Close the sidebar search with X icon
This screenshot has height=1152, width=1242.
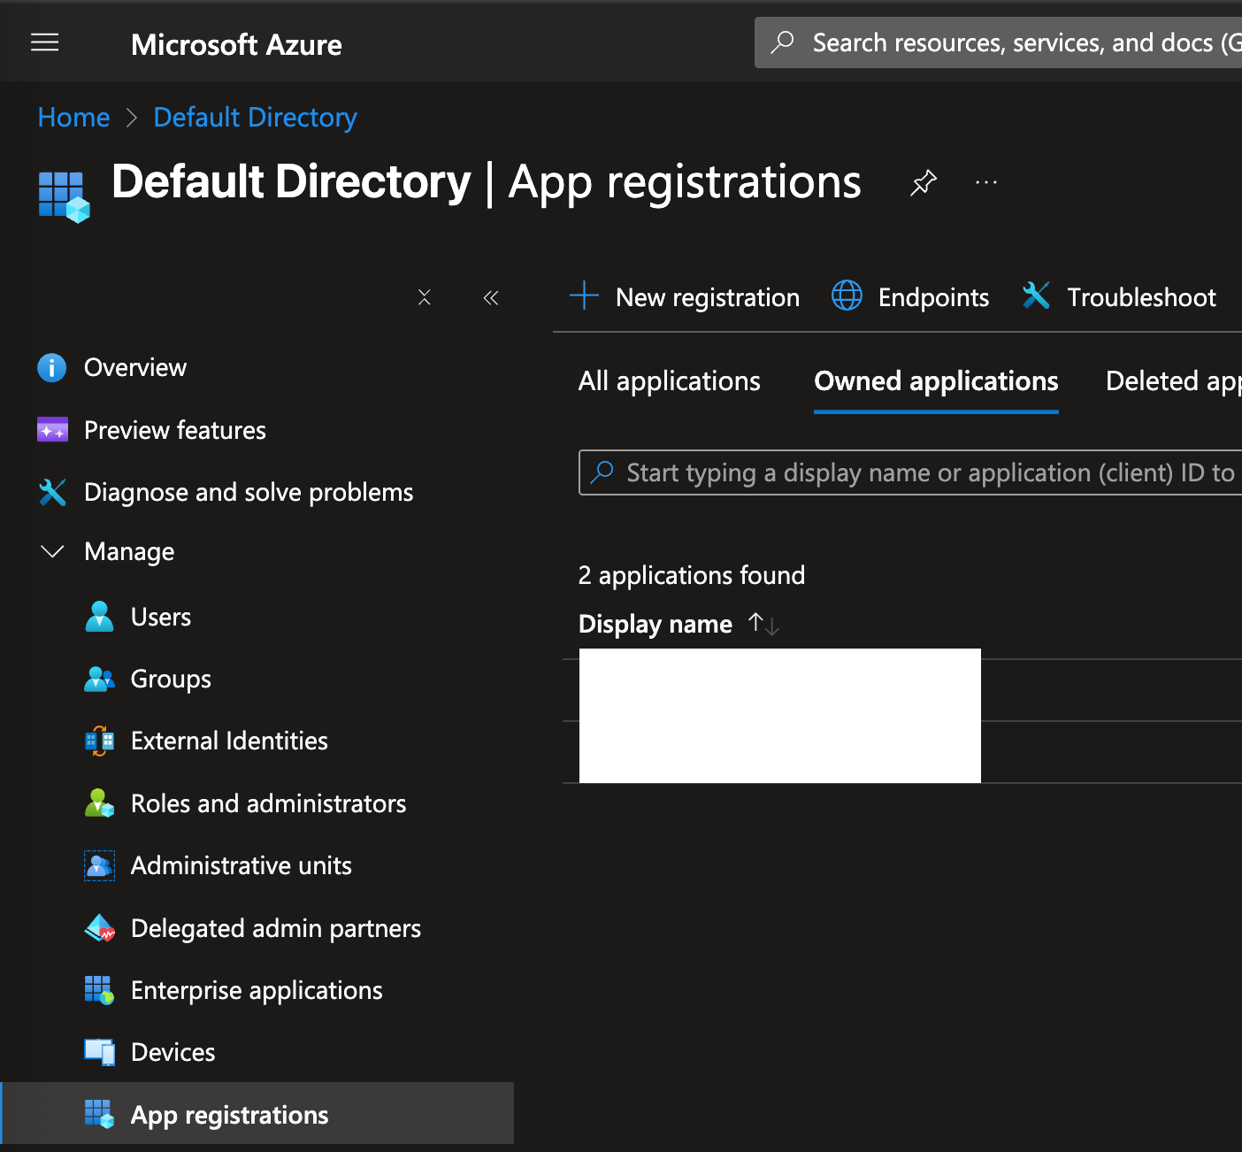point(425,297)
